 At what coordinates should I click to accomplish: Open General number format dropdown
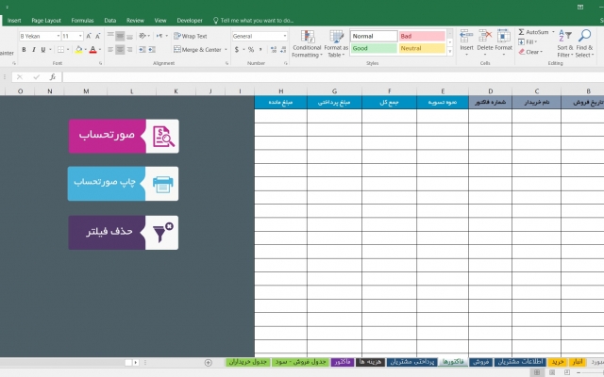click(285, 36)
